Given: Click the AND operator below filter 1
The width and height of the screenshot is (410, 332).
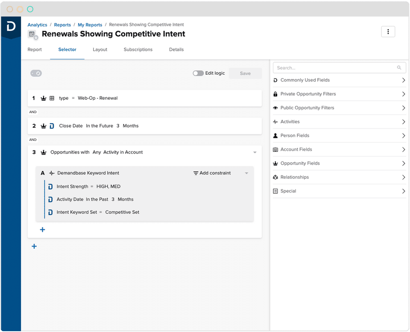Looking at the screenshot, I should tap(33, 112).
